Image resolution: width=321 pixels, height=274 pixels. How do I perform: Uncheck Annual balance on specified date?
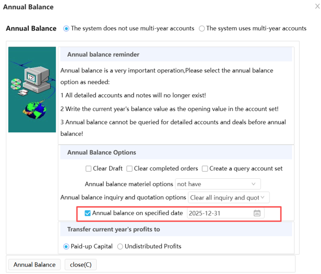coord(88,213)
